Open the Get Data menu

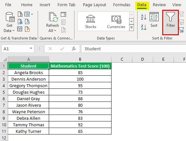[x=9, y=22]
